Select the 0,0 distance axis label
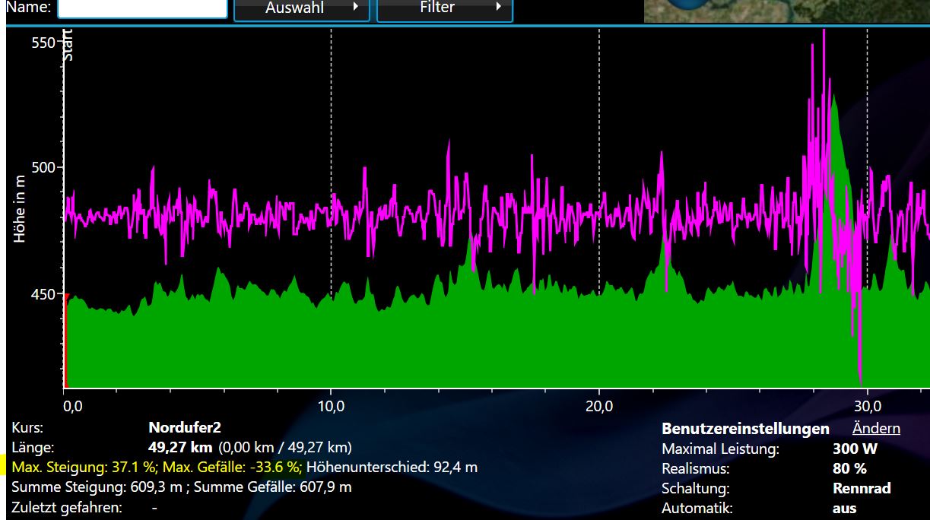Screen dimensions: 930x520 click(x=72, y=407)
